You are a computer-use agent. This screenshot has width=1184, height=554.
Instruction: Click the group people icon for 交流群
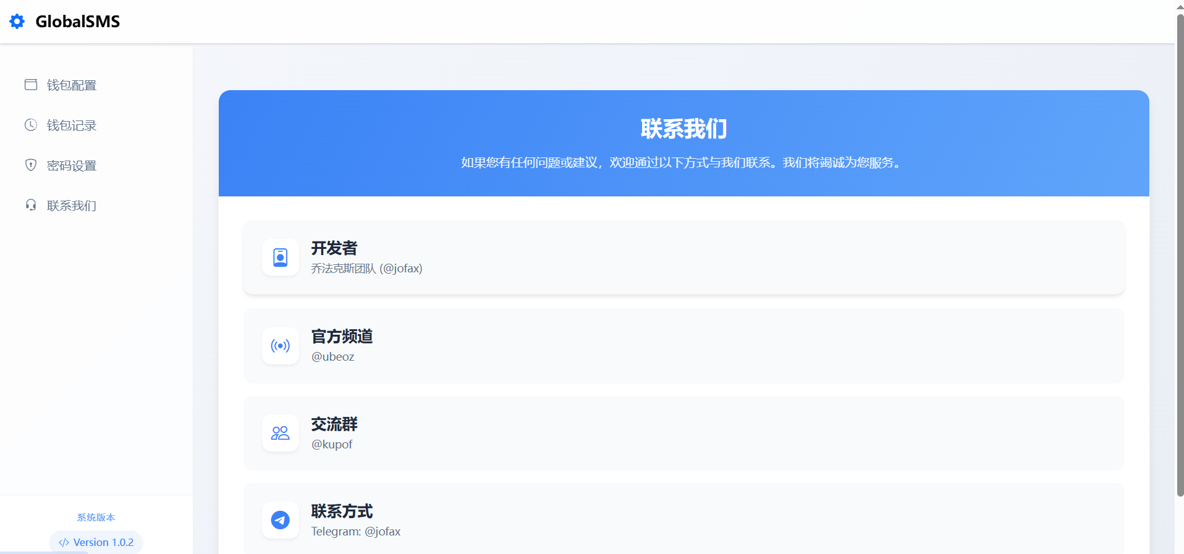pos(281,433)
